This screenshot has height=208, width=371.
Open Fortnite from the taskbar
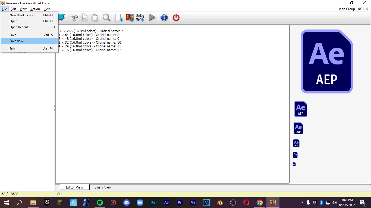(73, 203)
